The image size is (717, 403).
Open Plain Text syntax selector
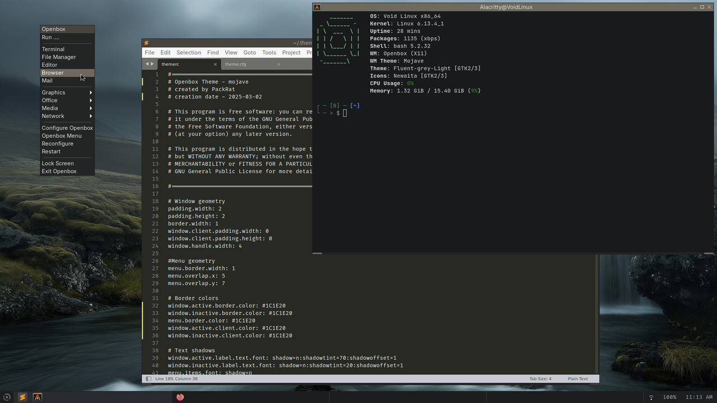click(x=578, y=379)
